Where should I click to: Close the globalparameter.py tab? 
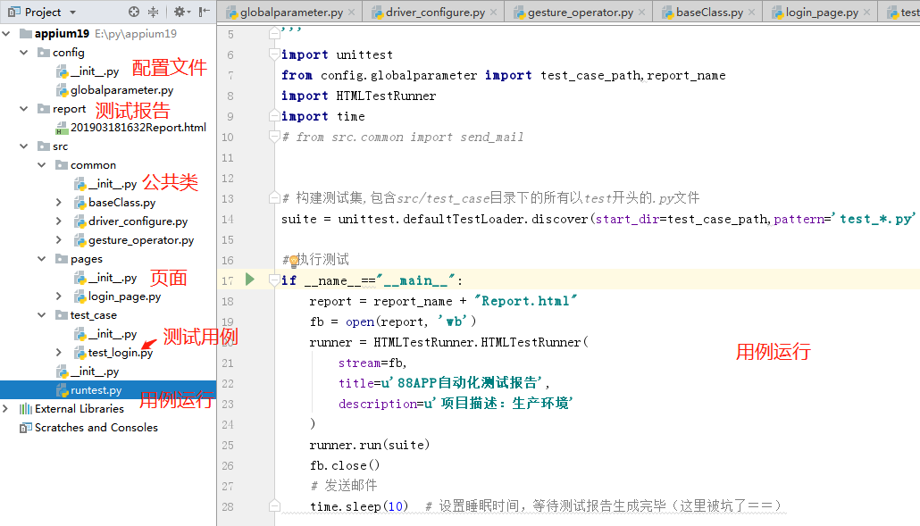pos(351,12)
